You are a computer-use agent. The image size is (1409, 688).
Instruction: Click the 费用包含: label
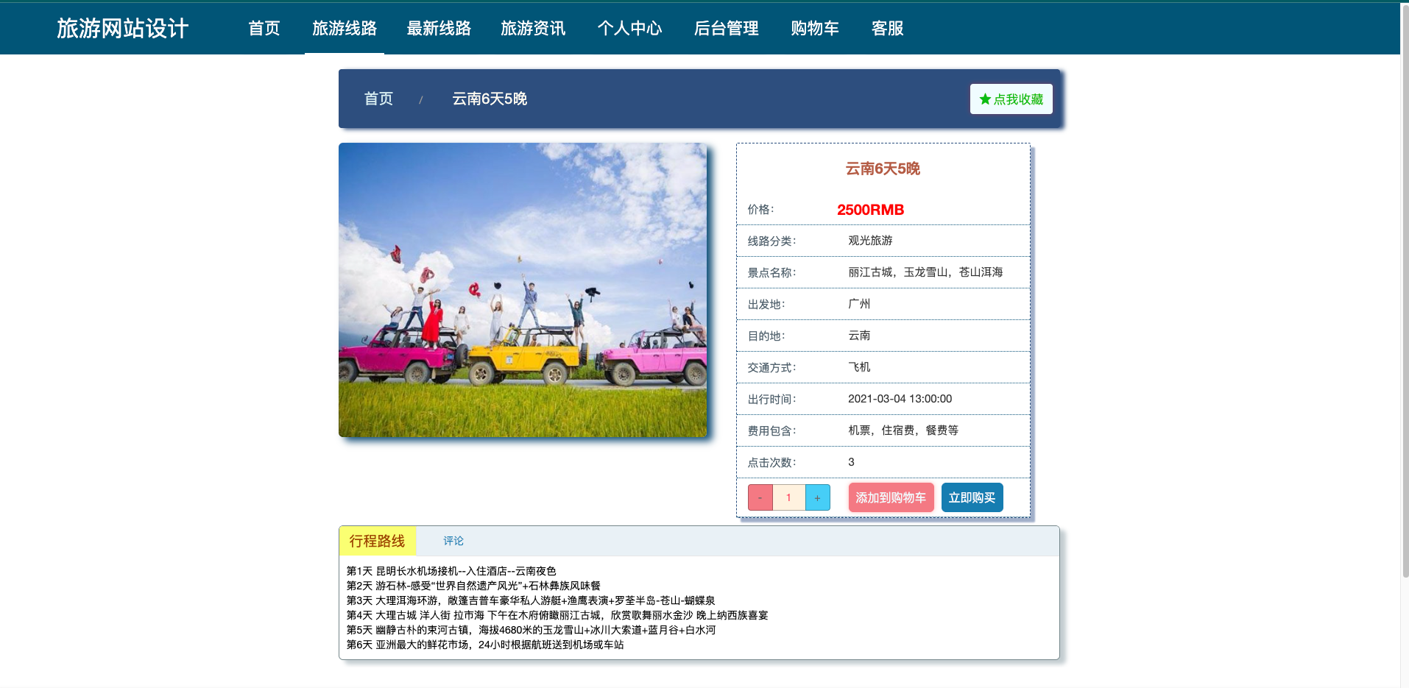(771, 431)
